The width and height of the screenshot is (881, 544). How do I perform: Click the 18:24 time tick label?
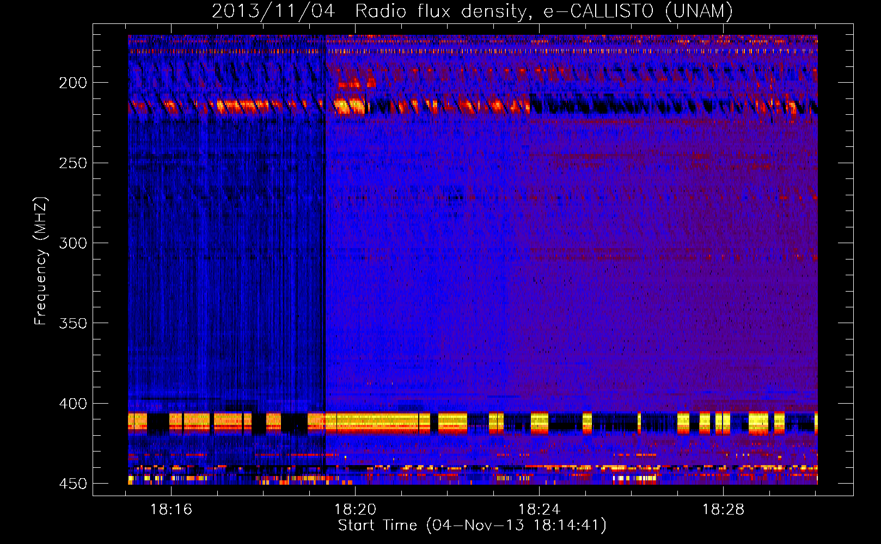point(539,510)
